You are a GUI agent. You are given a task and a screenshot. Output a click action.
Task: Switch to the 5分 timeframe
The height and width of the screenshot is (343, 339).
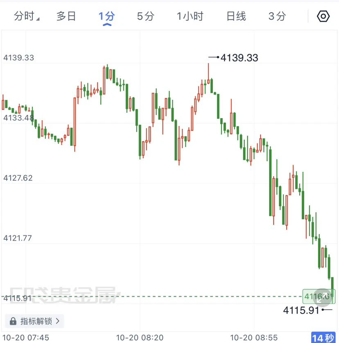[x=146, y=16]
